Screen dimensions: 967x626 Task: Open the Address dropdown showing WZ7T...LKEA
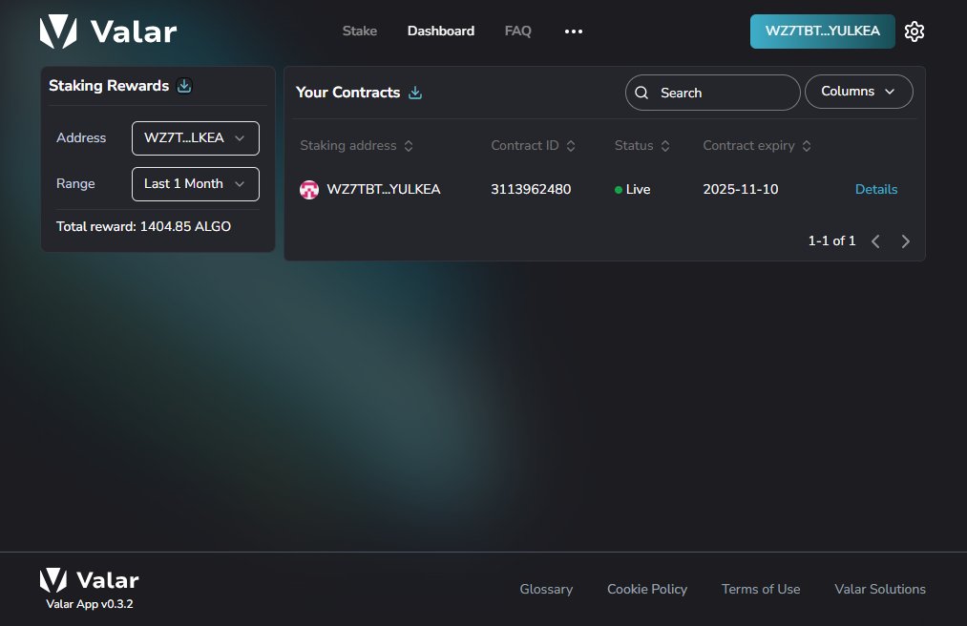click(195, 137)
